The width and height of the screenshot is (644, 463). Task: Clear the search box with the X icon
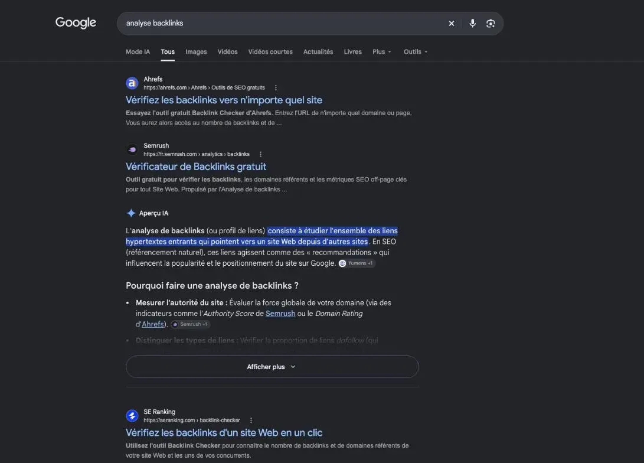[452, 24]
